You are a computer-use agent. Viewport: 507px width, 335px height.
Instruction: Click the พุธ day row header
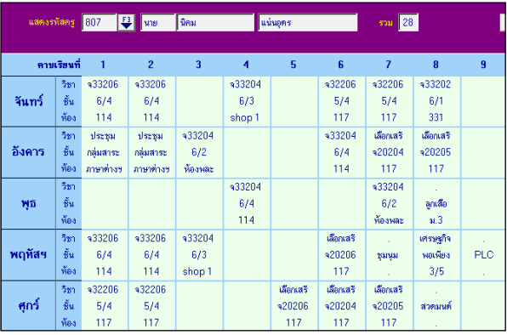point(28,203)
